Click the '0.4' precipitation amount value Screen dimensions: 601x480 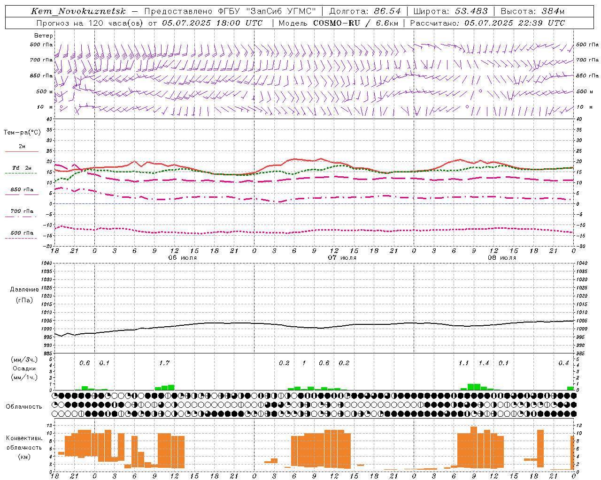point(563,363)
